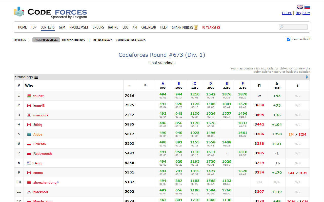Click tourist's Belarus flag icon
The image size is (324, 202).
[29, 96]
